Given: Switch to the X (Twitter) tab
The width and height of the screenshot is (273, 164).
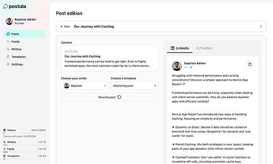Looking at the screenshot, I should 204,48.
